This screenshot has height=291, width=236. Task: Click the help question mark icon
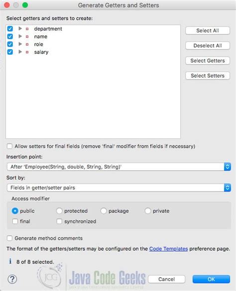(12, 279)
